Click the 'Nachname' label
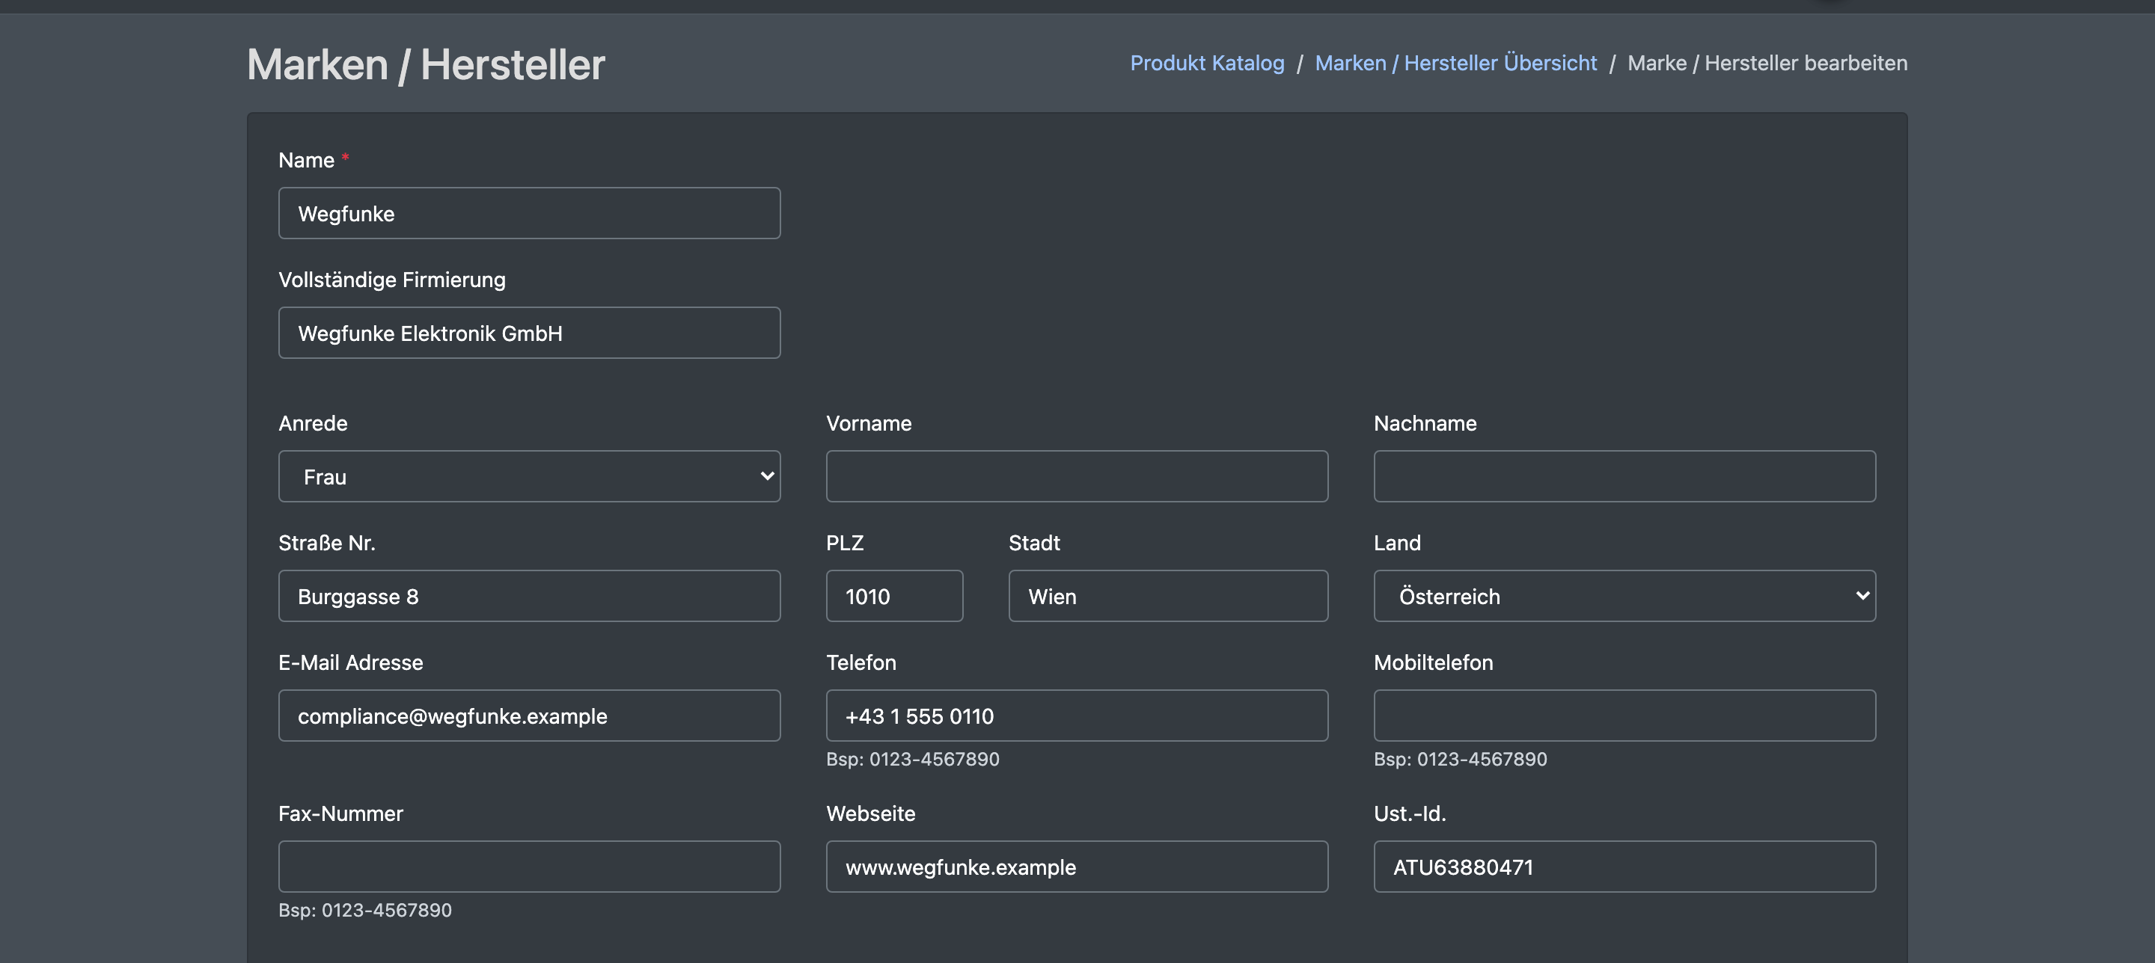The height and width of the screenshot is (963, 2155). (x=1425, y=424)
